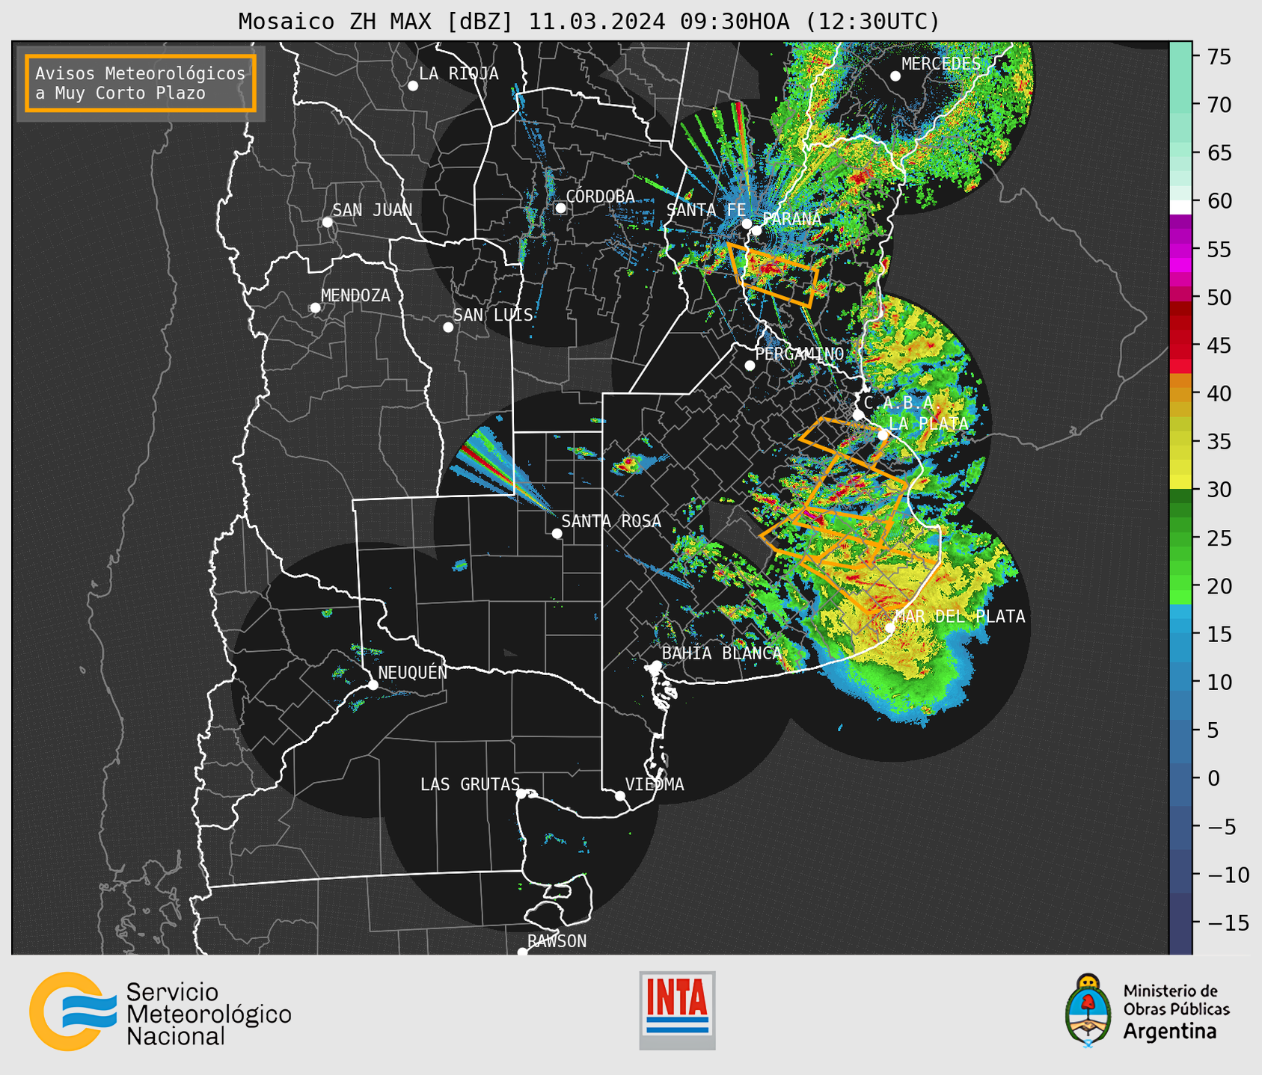Click the C.A.B.A city marker dot
Image resolution: width=1262 pixels, height=1075 pixels.
point(858,415)
